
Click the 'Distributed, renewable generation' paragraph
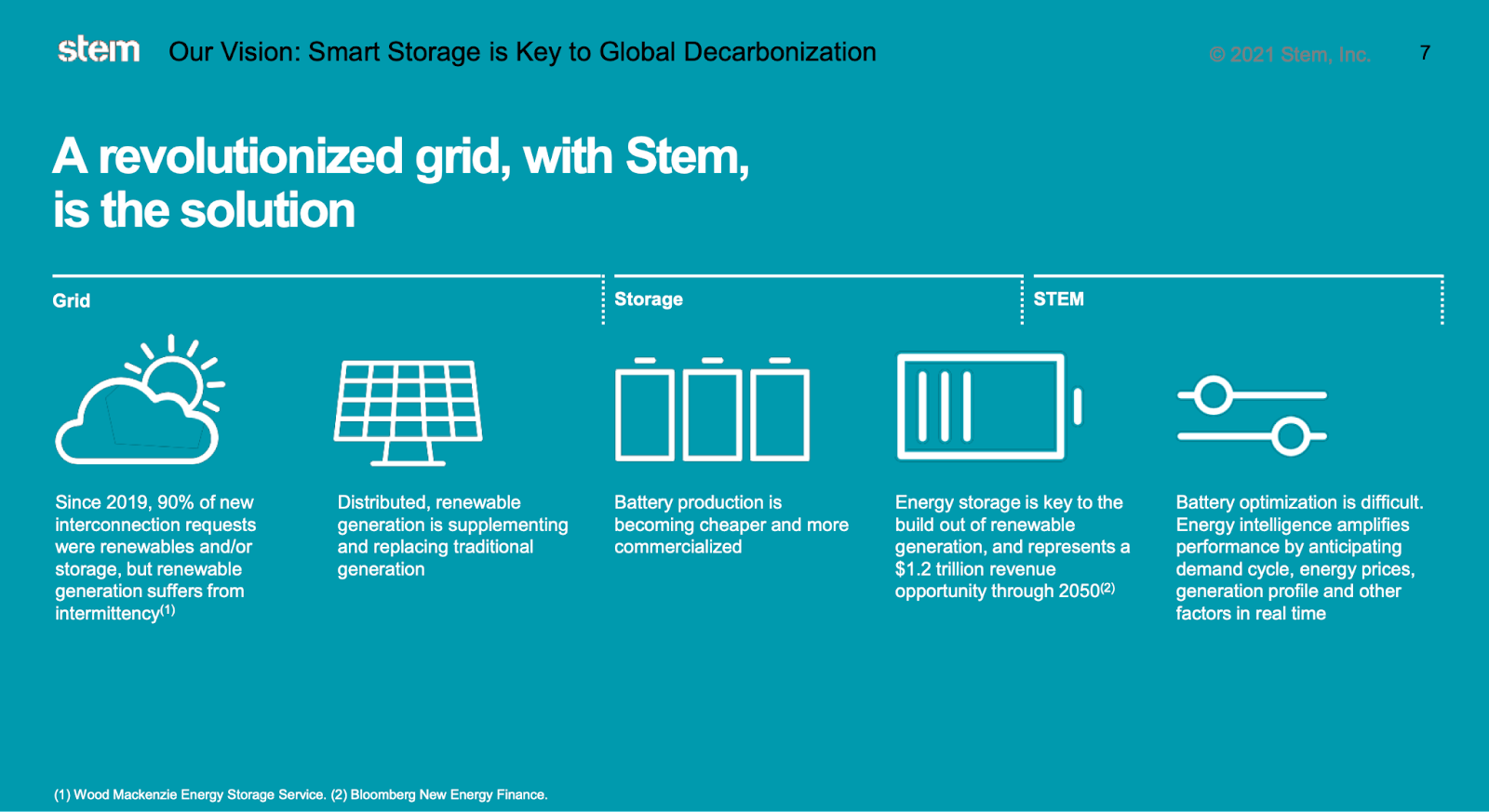point(452,536)
